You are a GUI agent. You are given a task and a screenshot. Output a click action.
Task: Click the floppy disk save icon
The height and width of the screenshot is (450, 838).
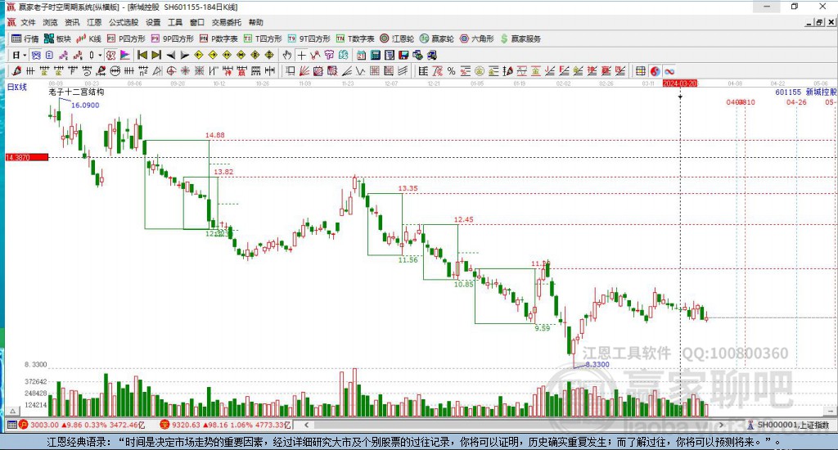click(x=403, y=55)
